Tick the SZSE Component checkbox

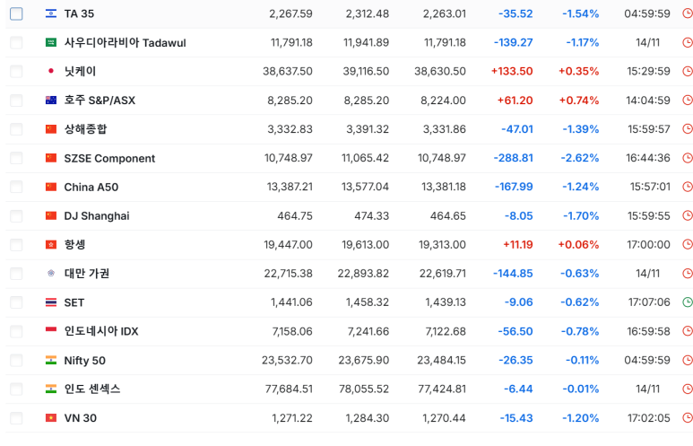tap(16, 158)
